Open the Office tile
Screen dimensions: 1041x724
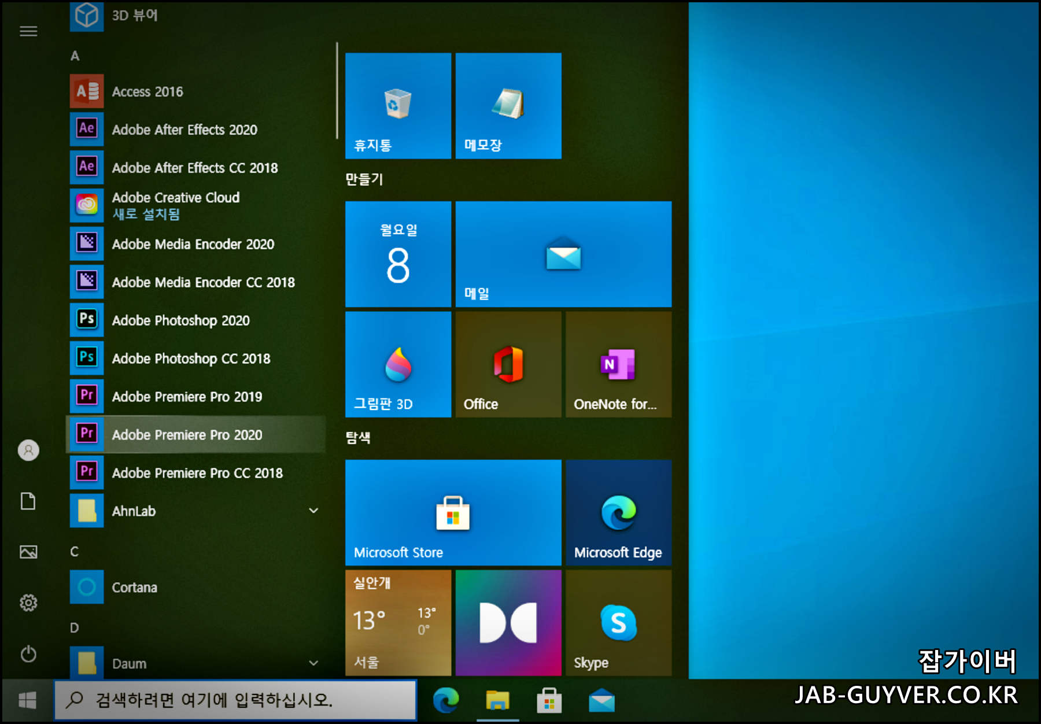point(508,364)
